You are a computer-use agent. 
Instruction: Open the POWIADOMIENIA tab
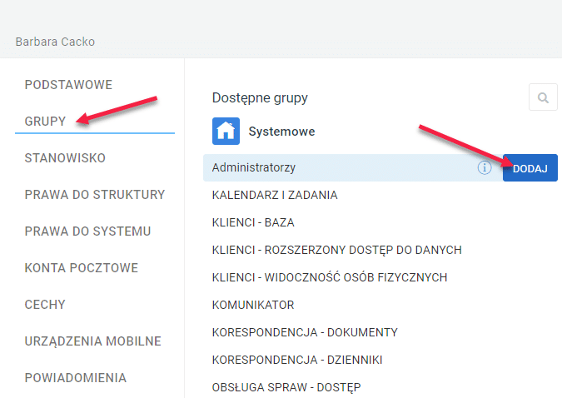click(75, 377)
